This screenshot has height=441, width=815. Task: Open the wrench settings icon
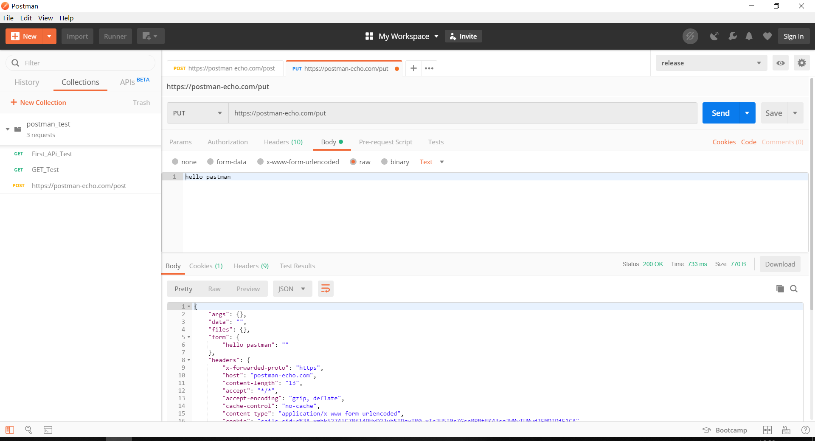732,37
